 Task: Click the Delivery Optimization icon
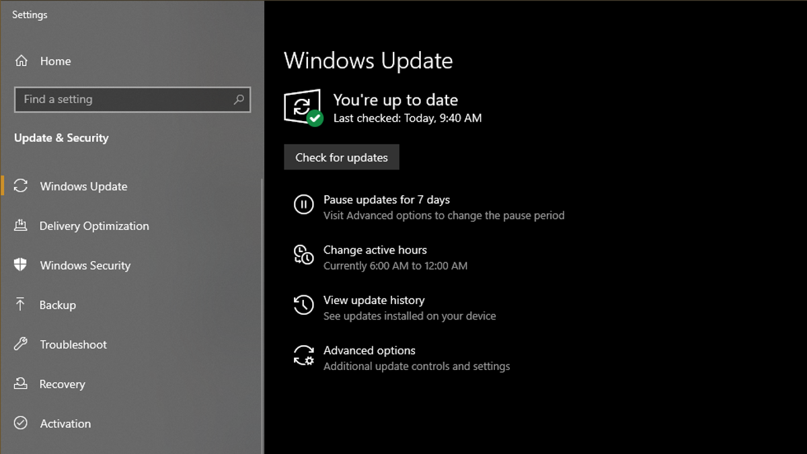pyautogui.click(x=21, y=225)
